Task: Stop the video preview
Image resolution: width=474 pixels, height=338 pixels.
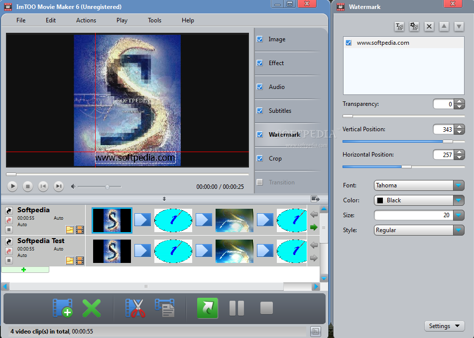Action: coord(28,186)
